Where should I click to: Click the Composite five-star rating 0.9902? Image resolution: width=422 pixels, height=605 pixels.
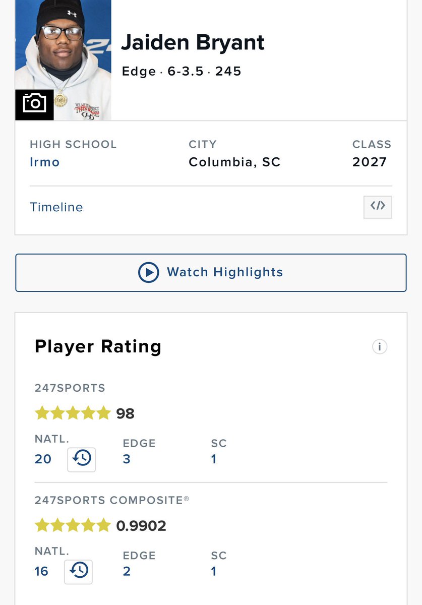(x=100, y=526)
